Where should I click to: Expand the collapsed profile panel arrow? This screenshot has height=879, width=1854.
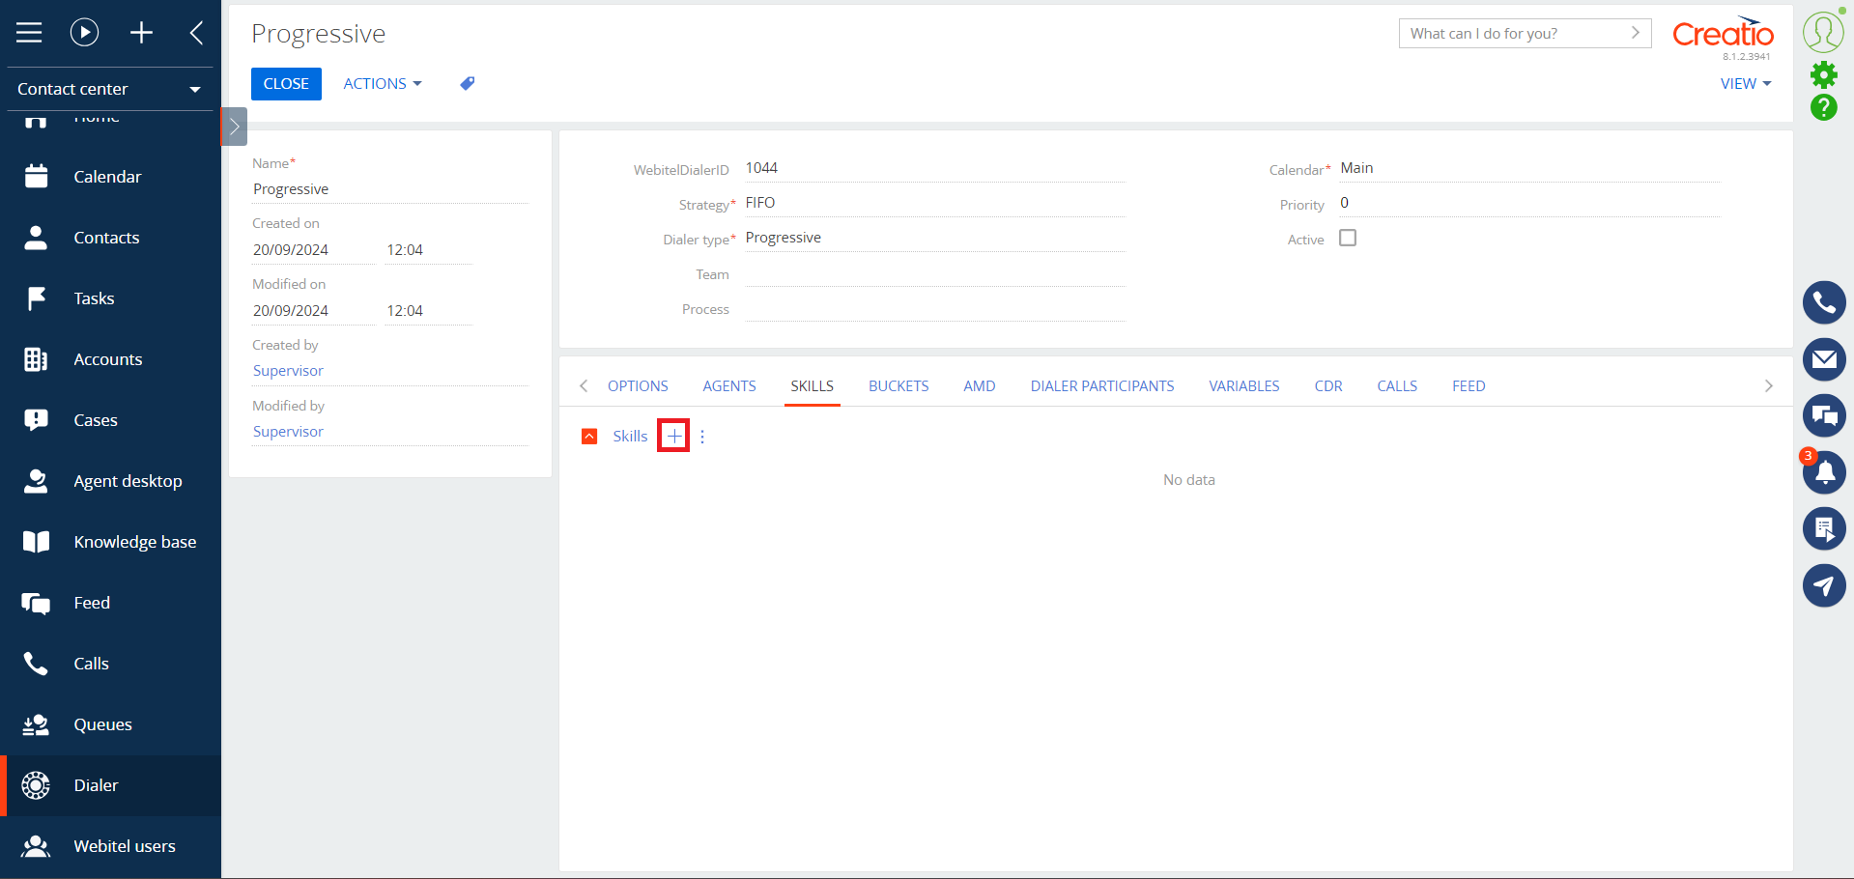234,127
